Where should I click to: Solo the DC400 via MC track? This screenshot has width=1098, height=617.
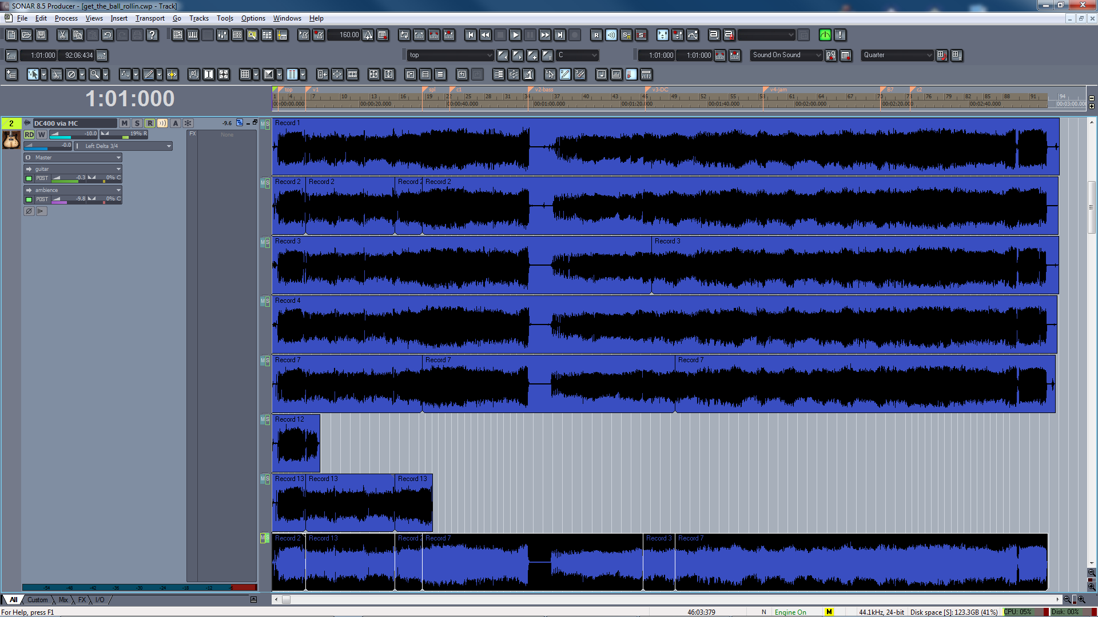137,123
